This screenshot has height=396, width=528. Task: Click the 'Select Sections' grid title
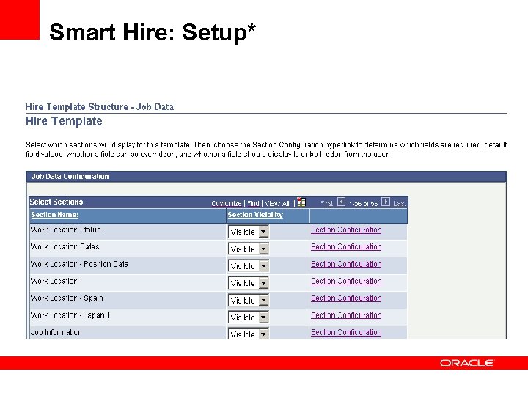click(56, 202)
